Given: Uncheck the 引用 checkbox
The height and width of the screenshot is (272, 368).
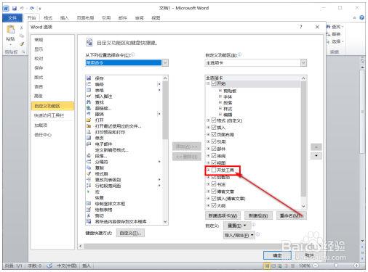Looking at the screenshot, I should click(214, 141).
